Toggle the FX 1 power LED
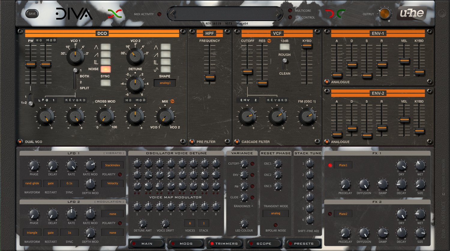Image resolution: width=450 pixels, height=251 pixels. [x=330, y=165]
